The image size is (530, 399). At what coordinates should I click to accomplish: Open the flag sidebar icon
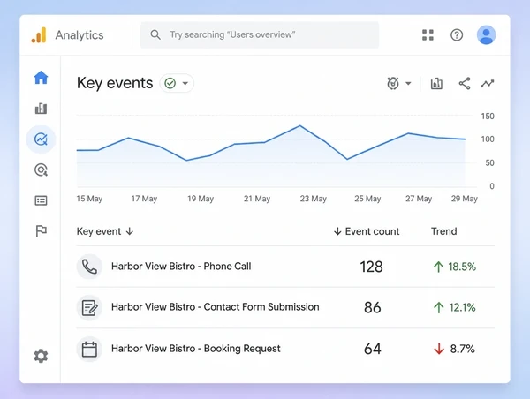coord(41,231)
